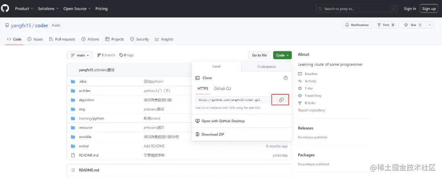442x178 pixels.
Task: Open the main branch dropdown
Action: (80, 55)
